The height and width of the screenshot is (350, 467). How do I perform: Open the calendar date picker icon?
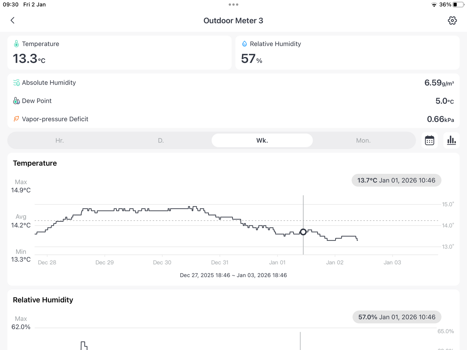(x=429, y=140)
